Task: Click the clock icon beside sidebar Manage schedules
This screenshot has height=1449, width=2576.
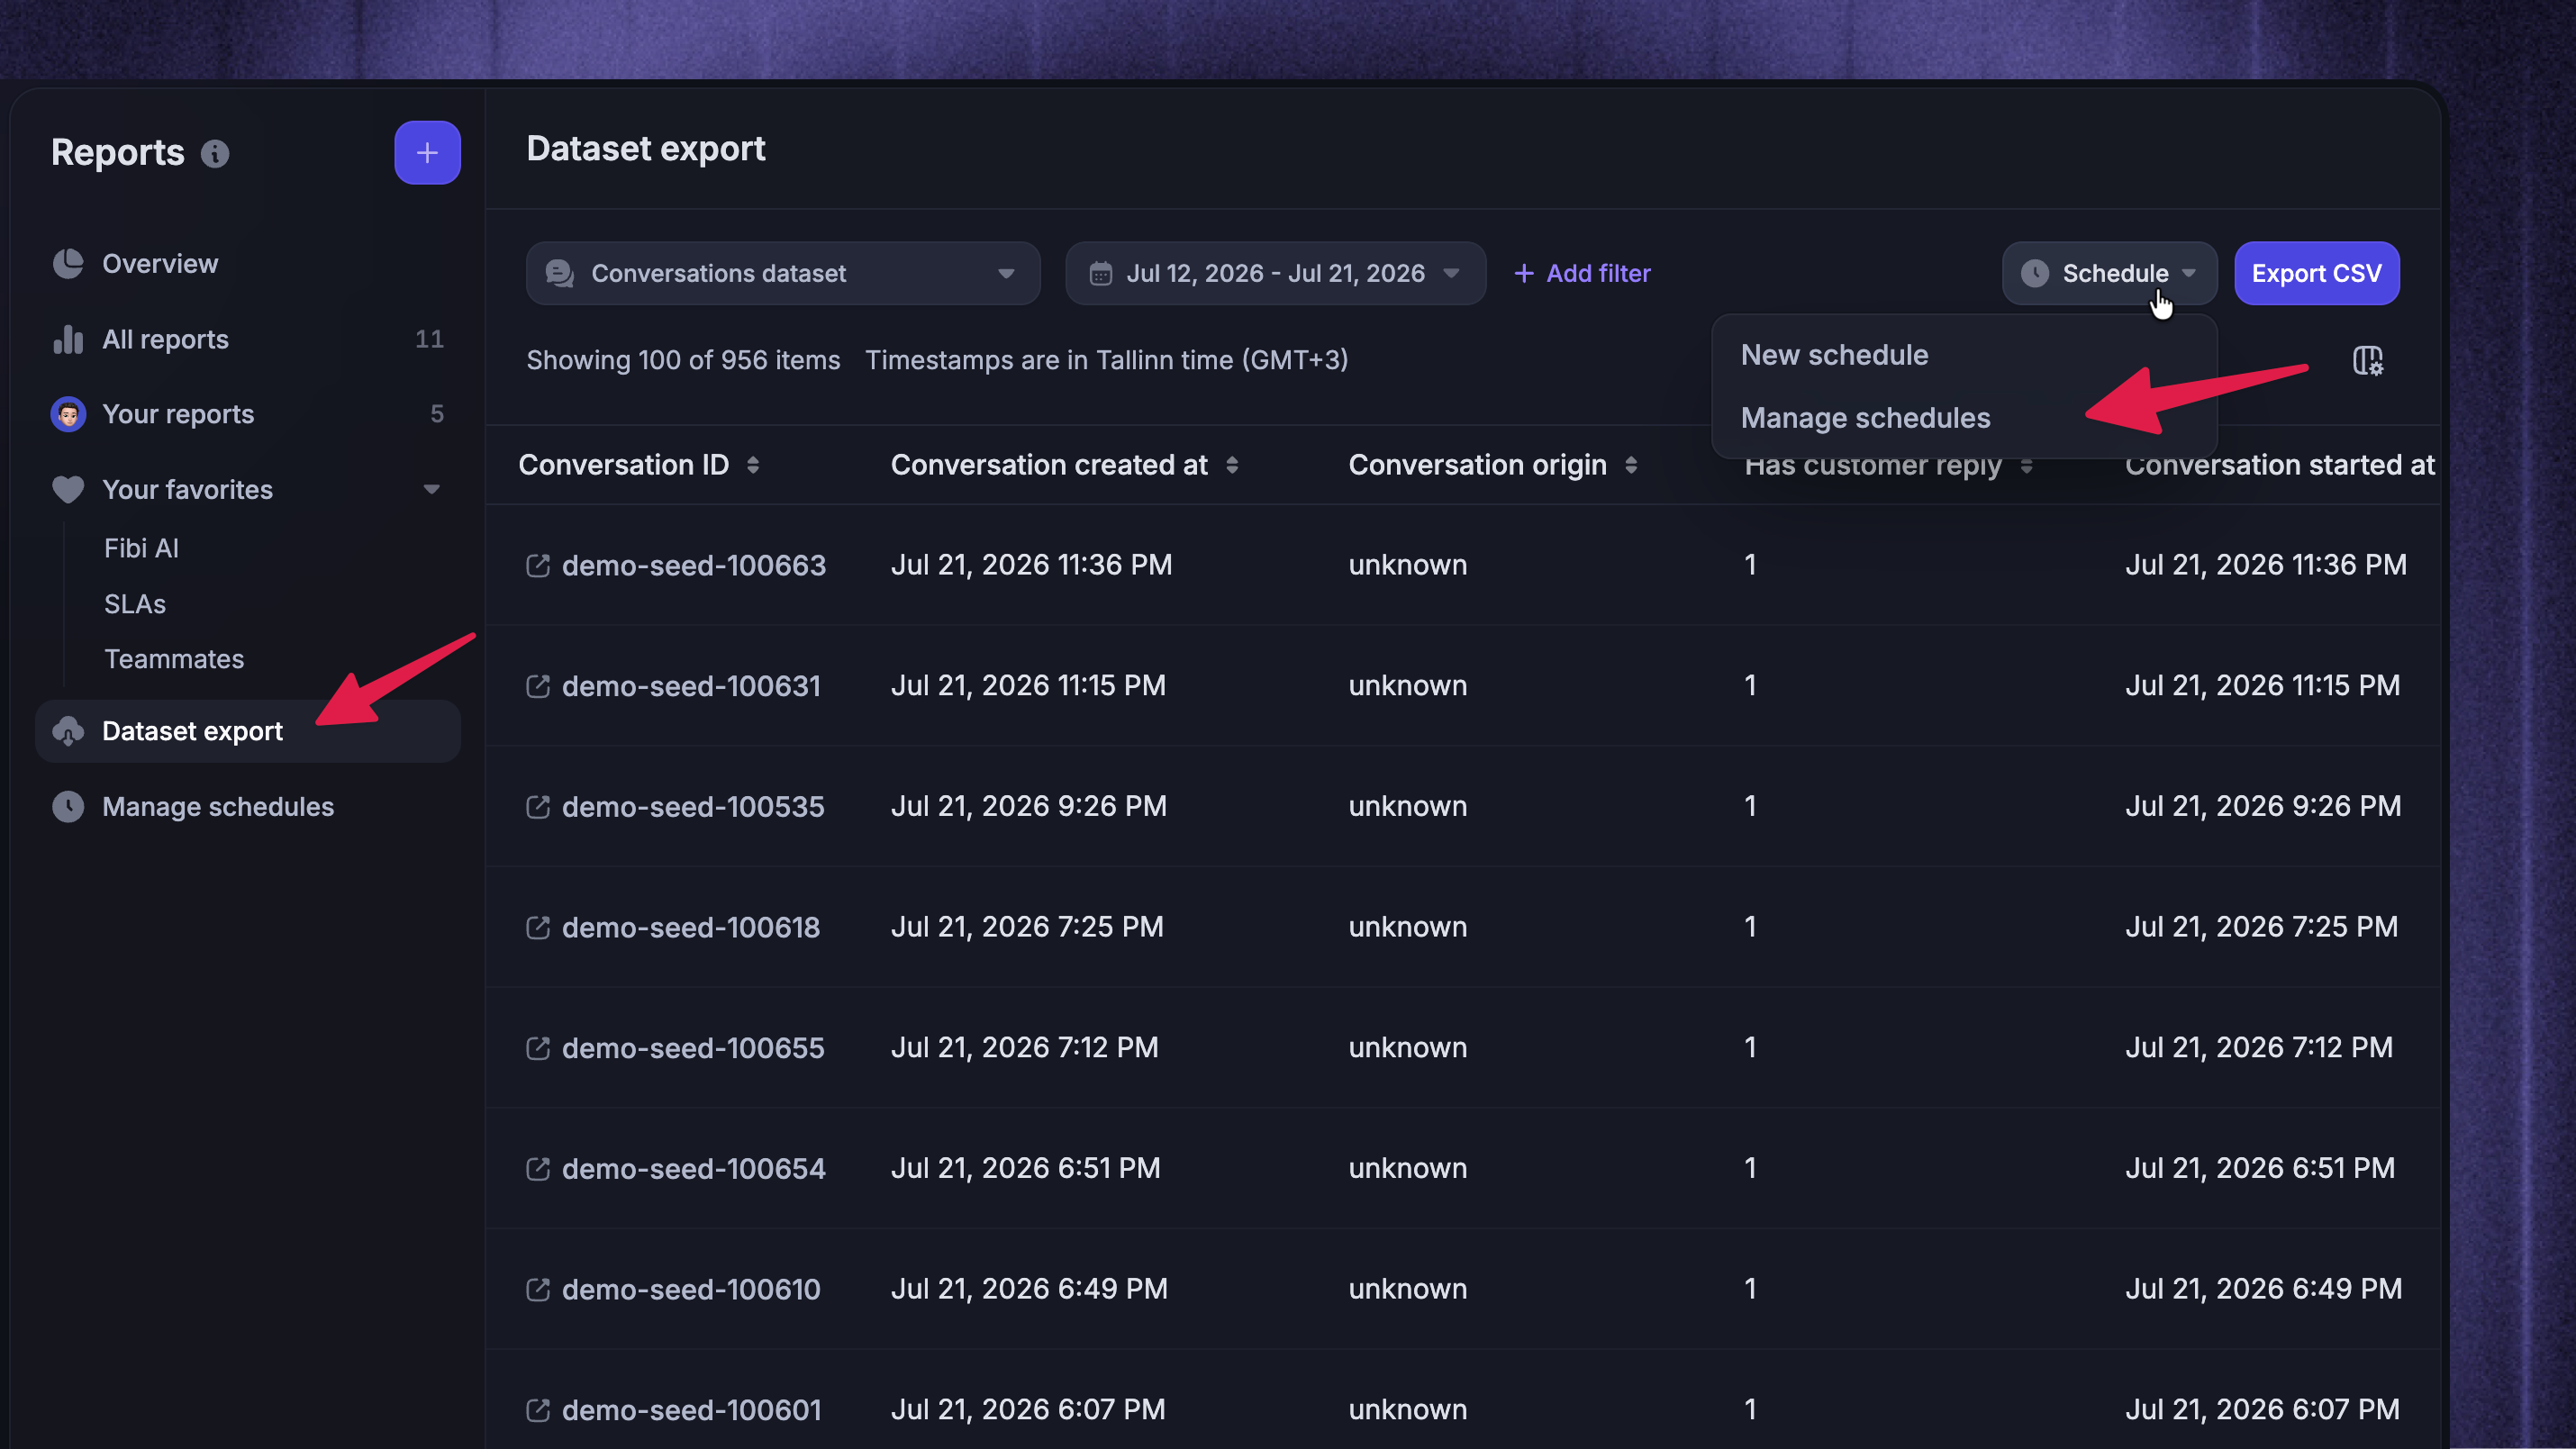Action: [68, 807]
